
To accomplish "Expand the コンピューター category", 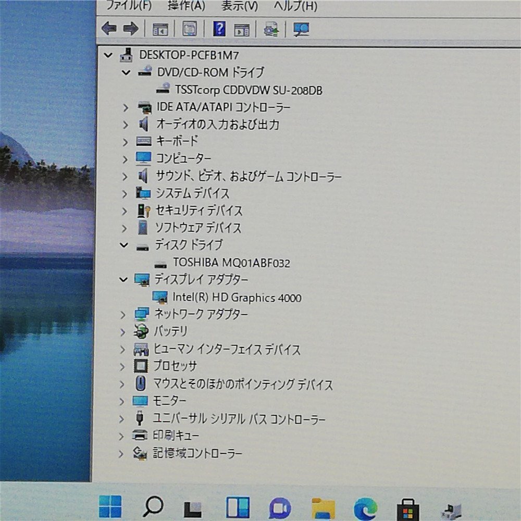I will pos(125,159).
